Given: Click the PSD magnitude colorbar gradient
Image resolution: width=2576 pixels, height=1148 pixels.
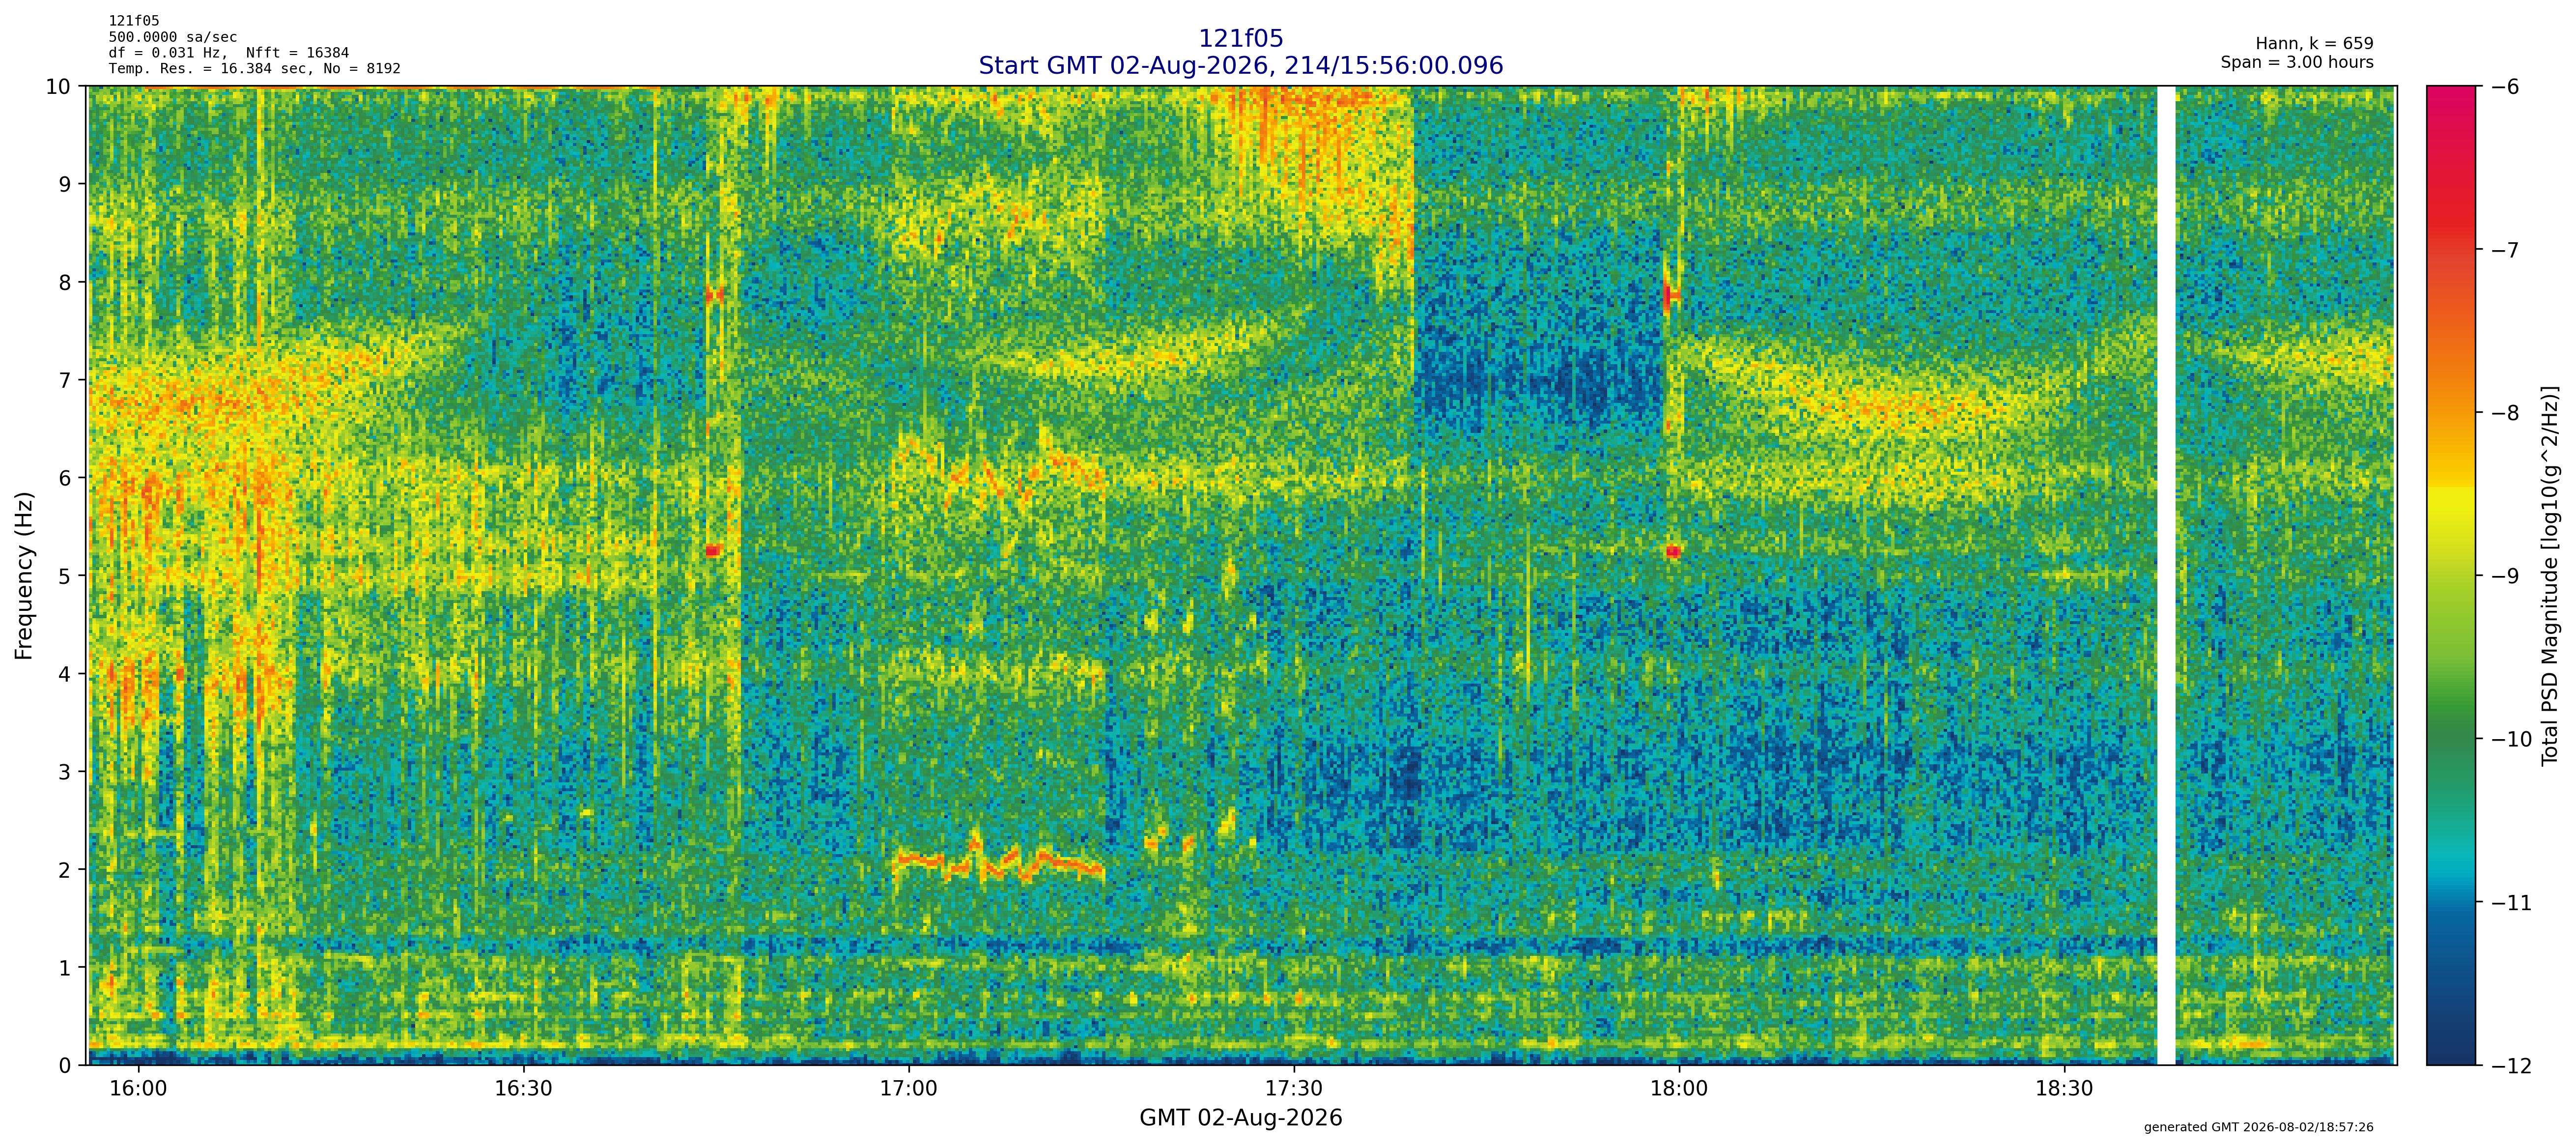Looking at the screenshot, I should pyautogui.click(x=2451, y=575).
